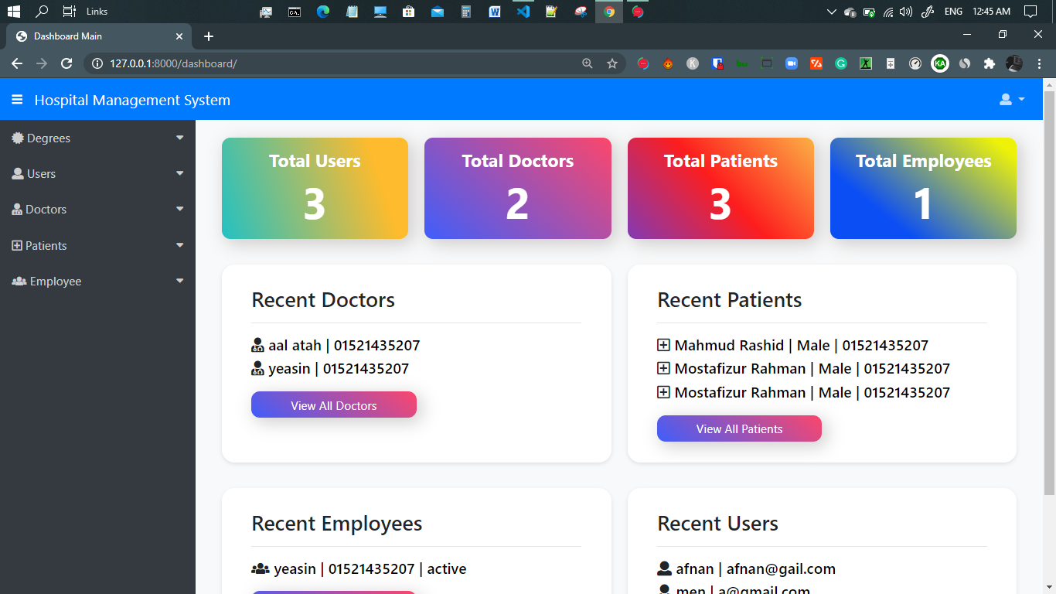Viewport: 1056px width, 594px height.
Task: Click doctor icon beside aal atah
Action: (x=258, y=346)
